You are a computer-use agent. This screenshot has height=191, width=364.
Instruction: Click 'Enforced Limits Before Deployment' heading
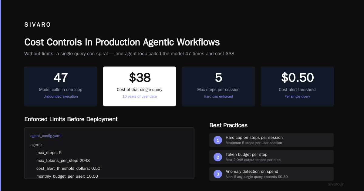point(71,119)
